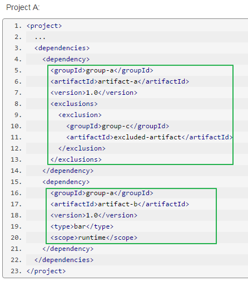
Task: Select the version 1.0 text on line 7
Action: (94, 93)
